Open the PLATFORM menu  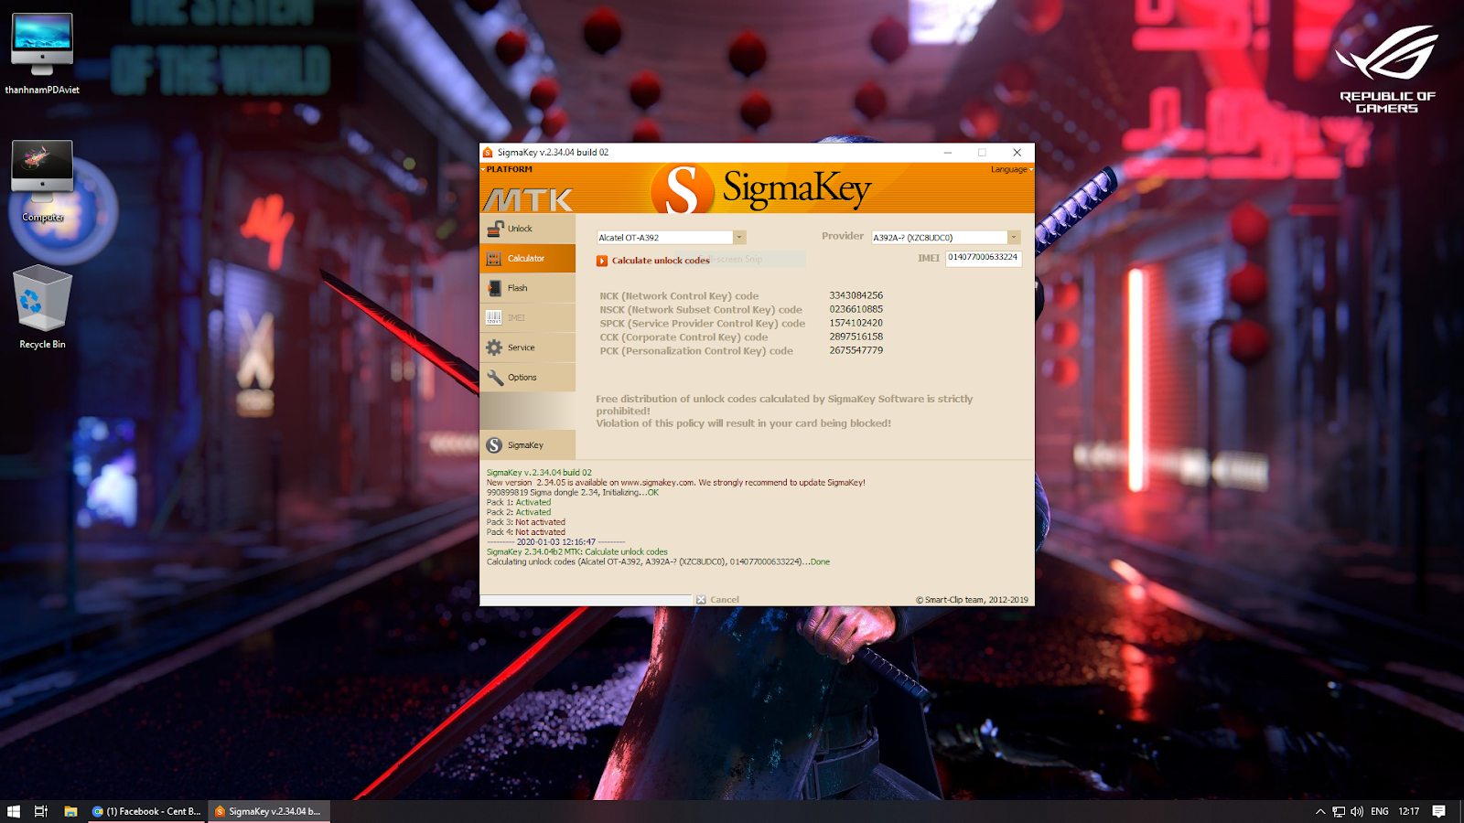point(508,169)
